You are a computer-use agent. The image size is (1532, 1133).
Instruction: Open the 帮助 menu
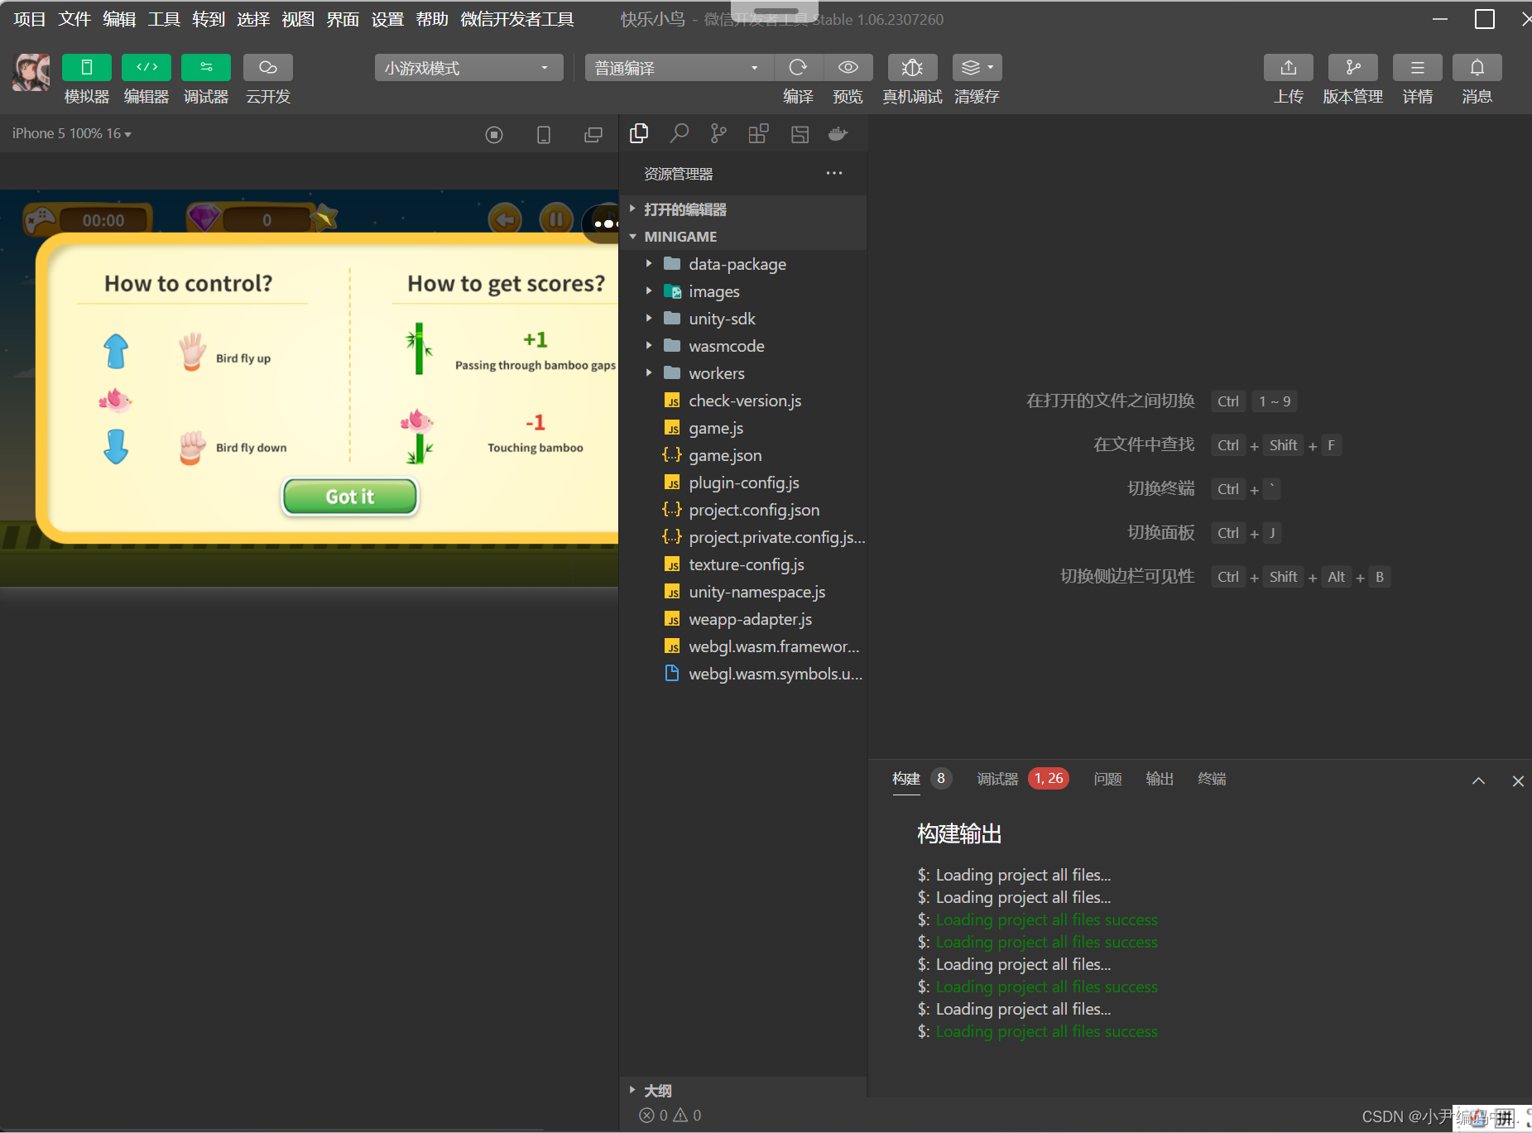[432, 19]
